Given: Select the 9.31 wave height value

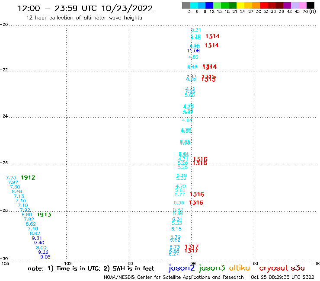Looking at the screenshot, I should 37,238.
